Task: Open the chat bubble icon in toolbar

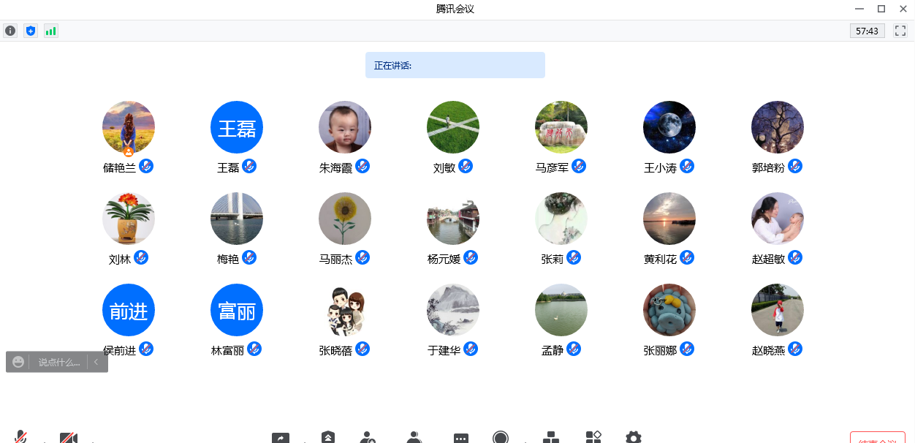Action: 460,438
